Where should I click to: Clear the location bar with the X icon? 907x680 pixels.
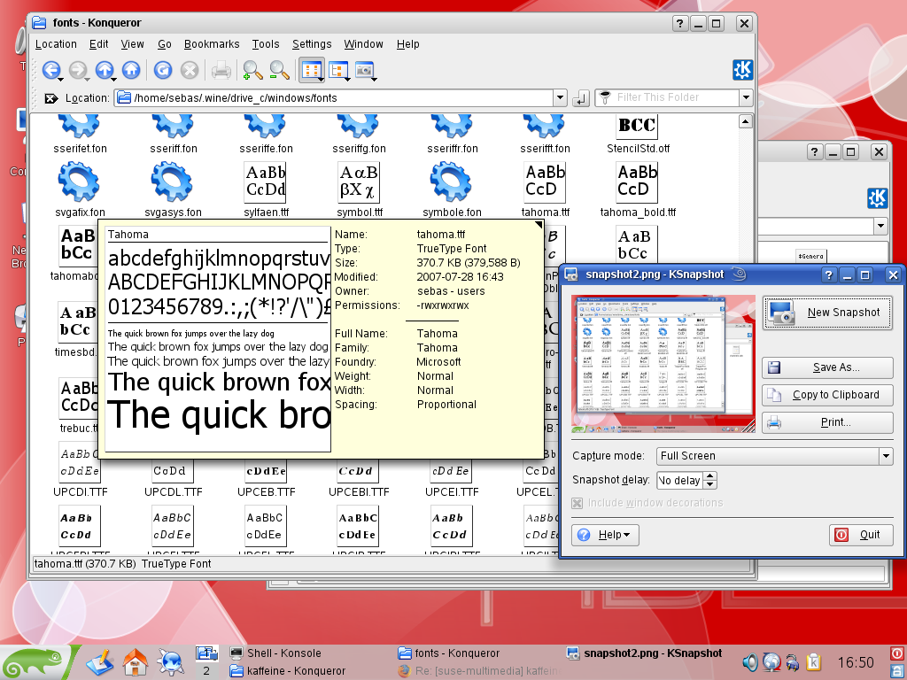tap(50, 98)
